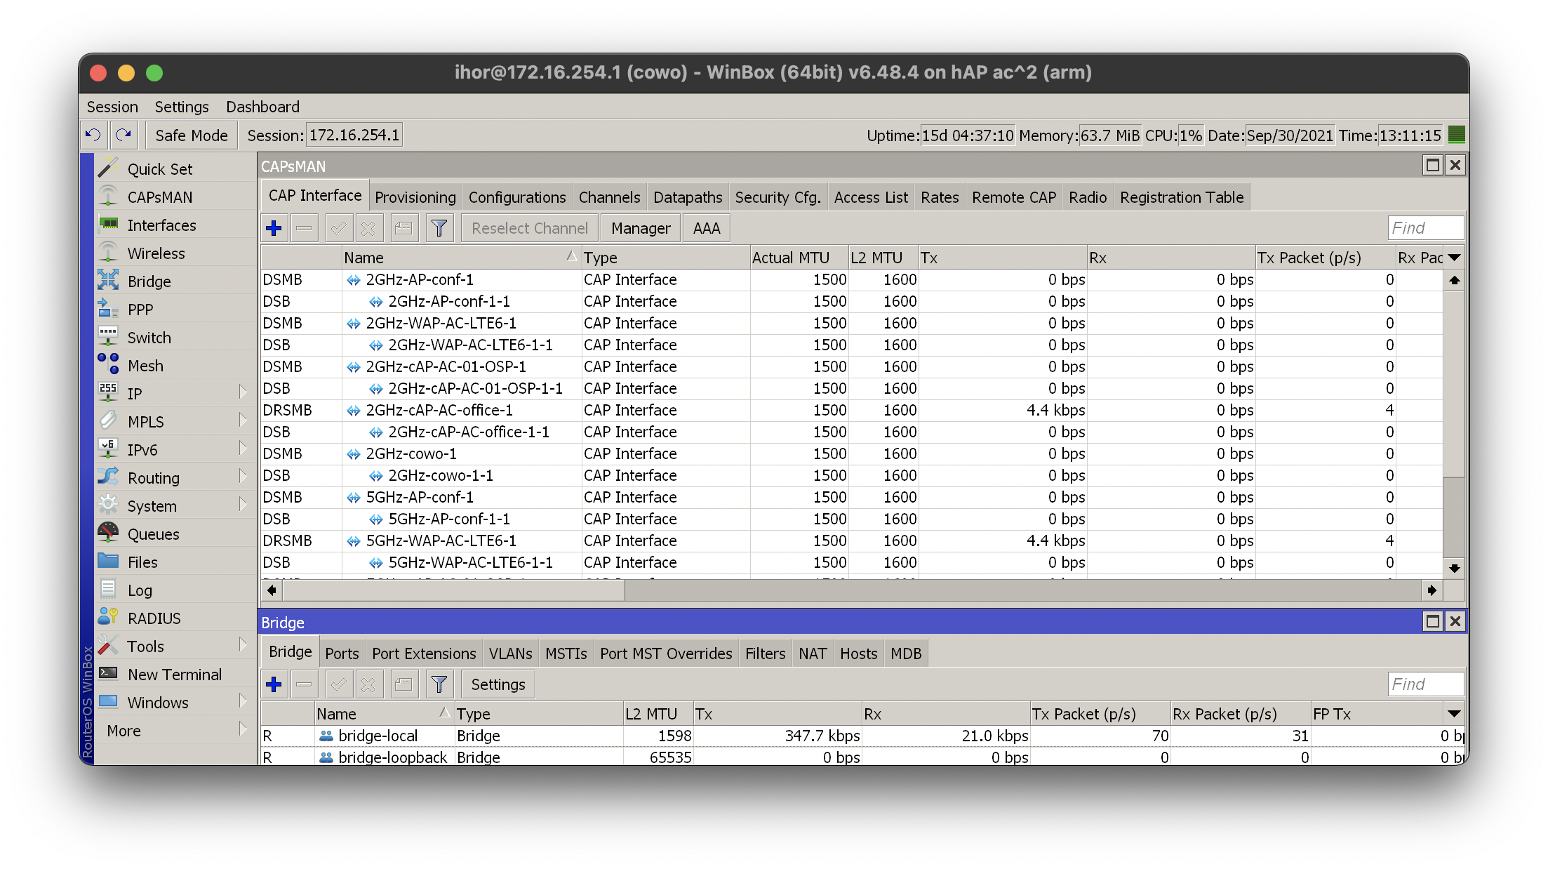The width and height of the screenshot is (1548, 869).
Task: Open Bridge Settings button
Action: pos(498,684)
